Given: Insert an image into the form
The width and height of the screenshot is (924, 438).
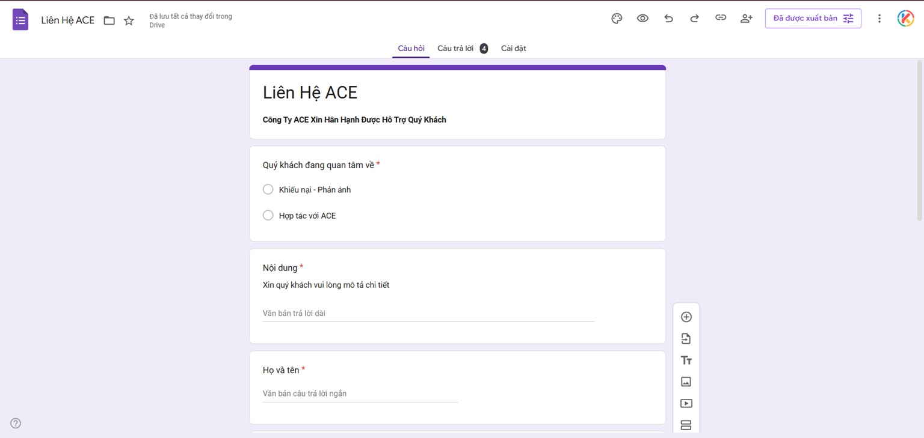Looking at the screenshot, I should (x=686, y=382).
